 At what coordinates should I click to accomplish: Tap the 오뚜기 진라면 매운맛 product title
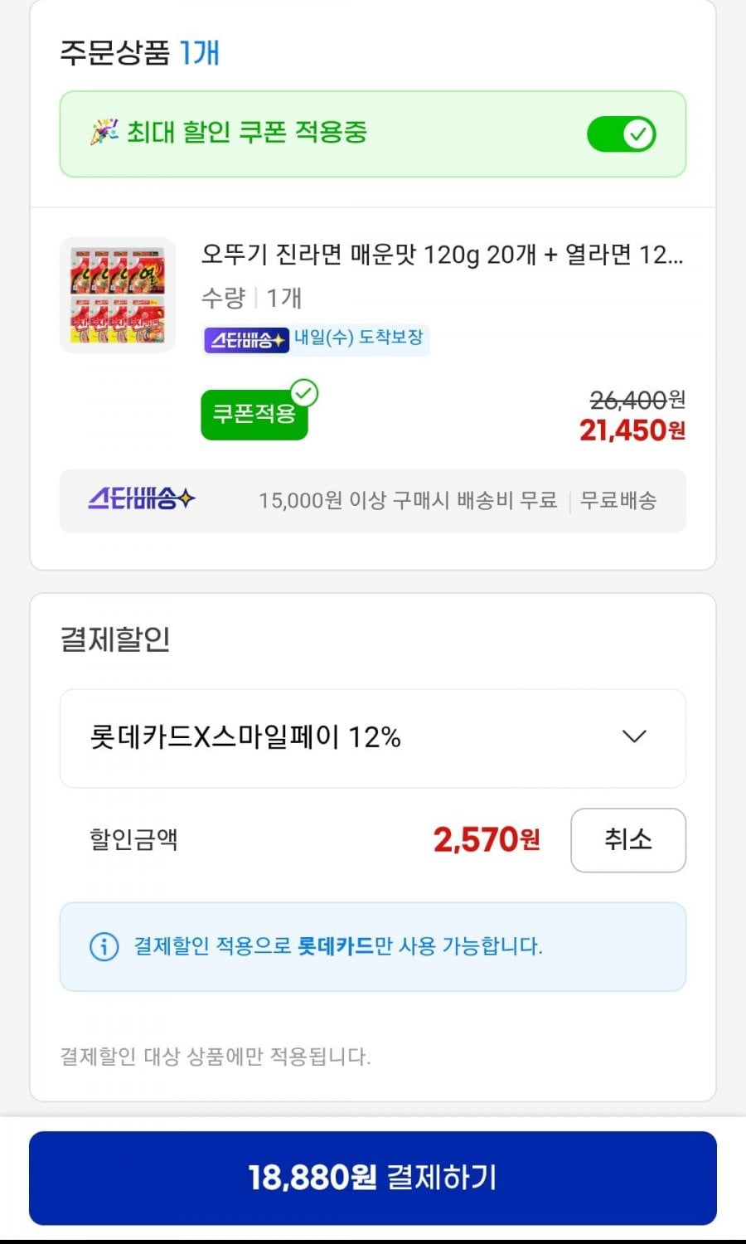(442, 255)
